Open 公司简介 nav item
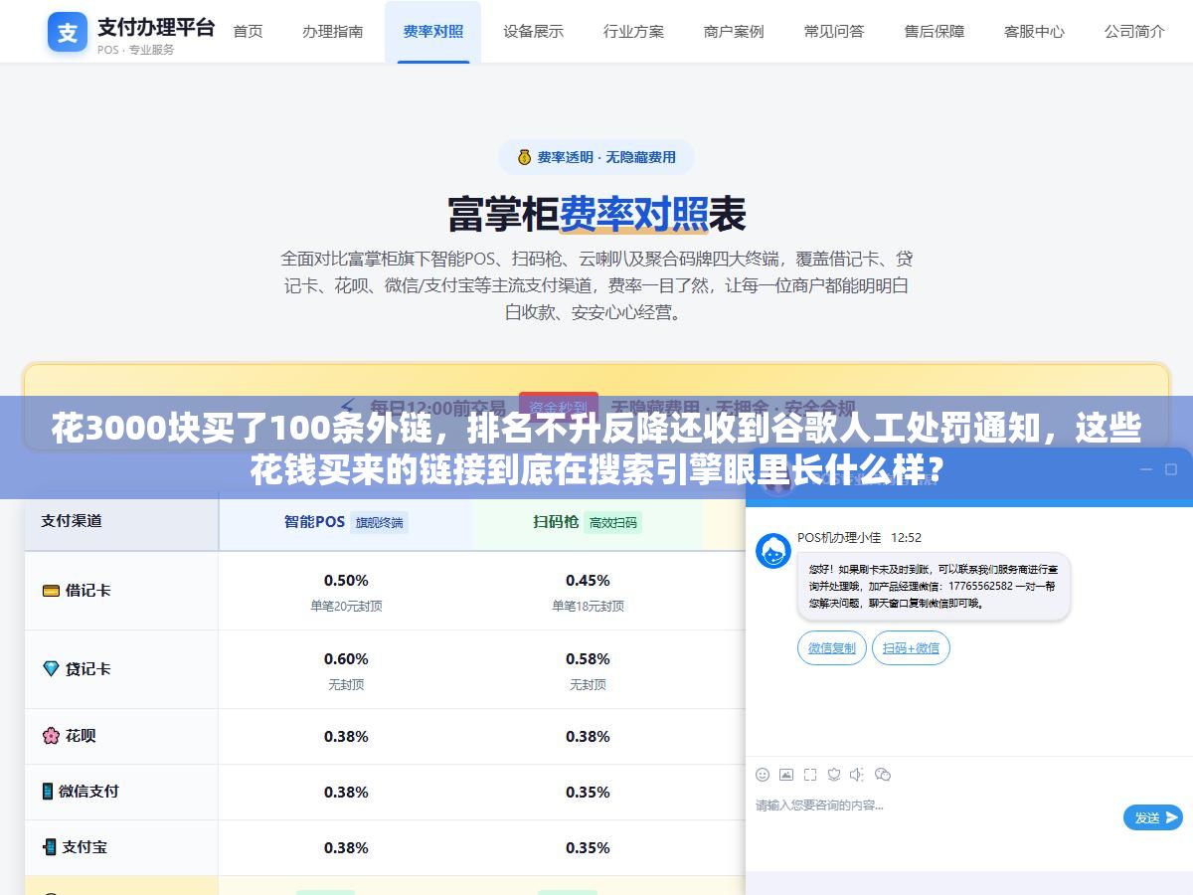This screenshot has width=1193, height=895. pos(1135,32)
